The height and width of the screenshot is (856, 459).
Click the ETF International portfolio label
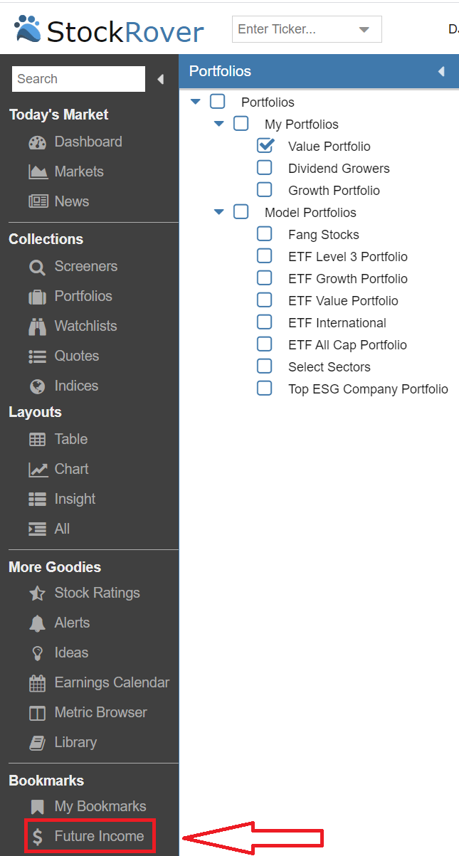tap(337, 323)
